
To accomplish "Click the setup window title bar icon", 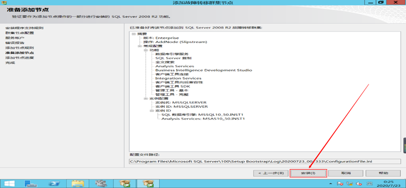I will click(5, 3).
